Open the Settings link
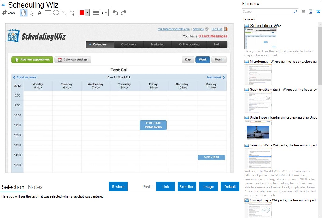This screenshot has width=322, height=218. 198,29
